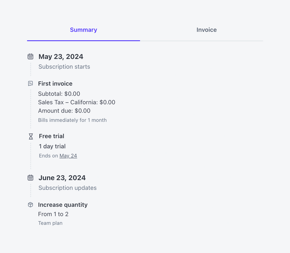Click the calendar icon beside June 23, 2024
The image size is (290, 253).
[x=30, y=177]
